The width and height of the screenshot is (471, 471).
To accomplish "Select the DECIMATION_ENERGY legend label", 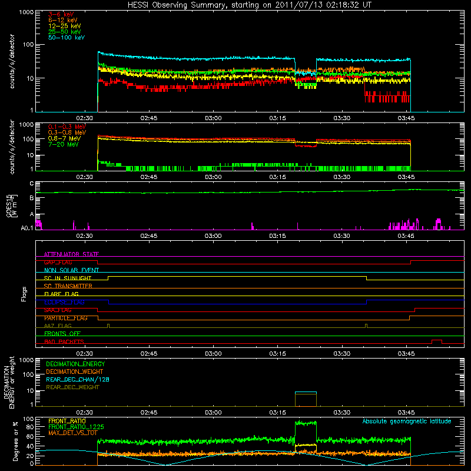I will click(75, 364).
